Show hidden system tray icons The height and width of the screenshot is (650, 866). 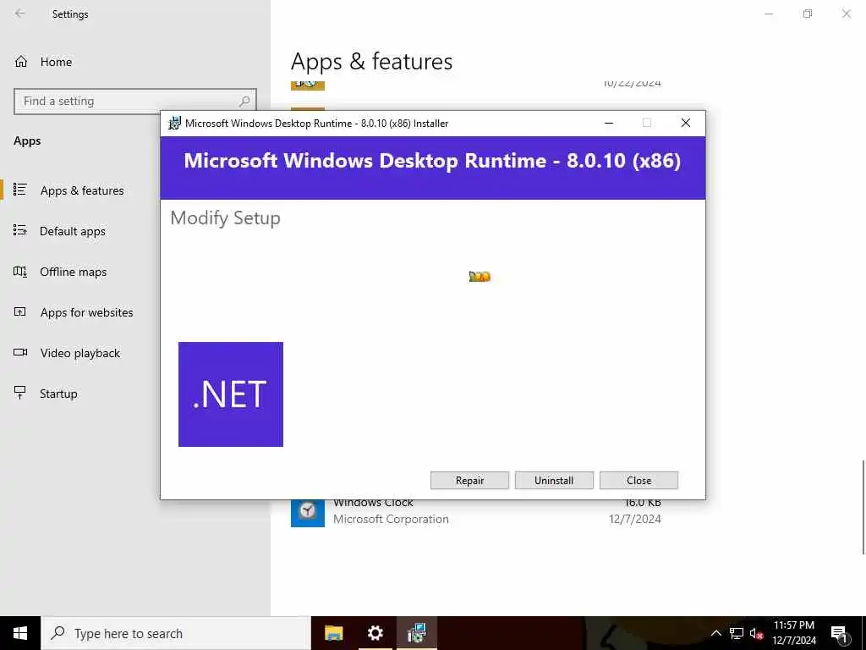tap(715, 633)
